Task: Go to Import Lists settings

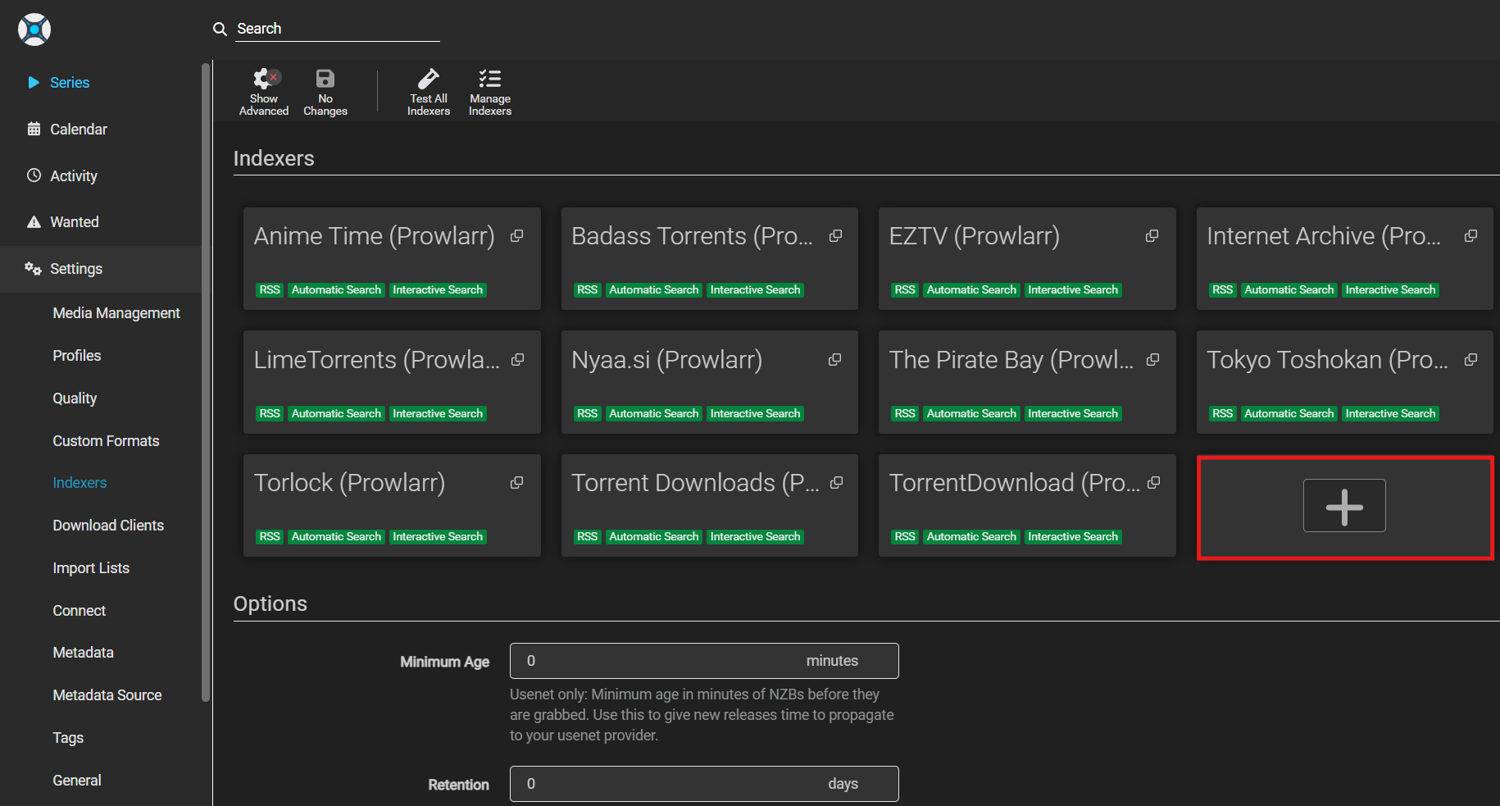Action: tap(91, 568)
